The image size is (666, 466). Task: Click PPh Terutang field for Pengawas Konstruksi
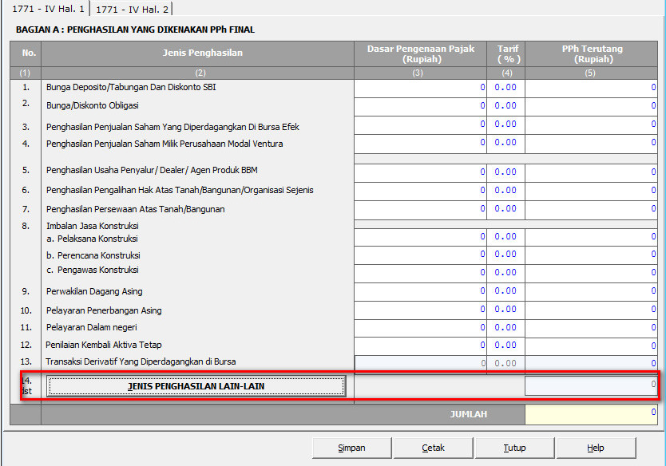tap(591, 274)
